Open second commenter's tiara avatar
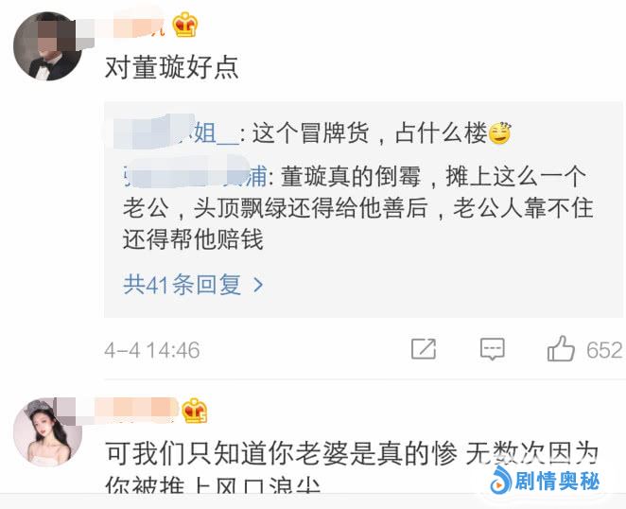 [x=48, y=431]
